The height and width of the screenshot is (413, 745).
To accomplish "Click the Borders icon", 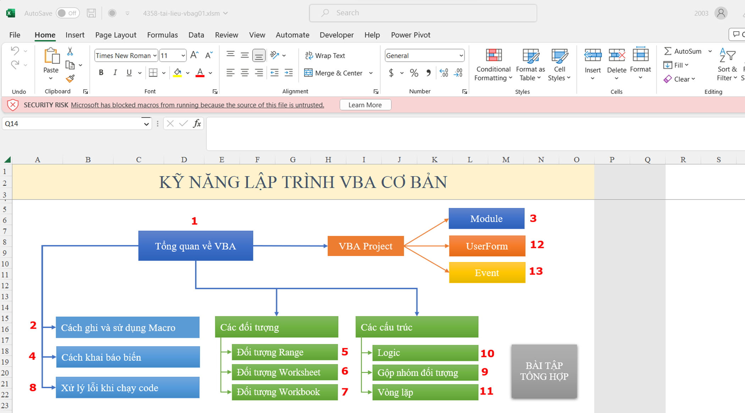I will tap(153, 73).
